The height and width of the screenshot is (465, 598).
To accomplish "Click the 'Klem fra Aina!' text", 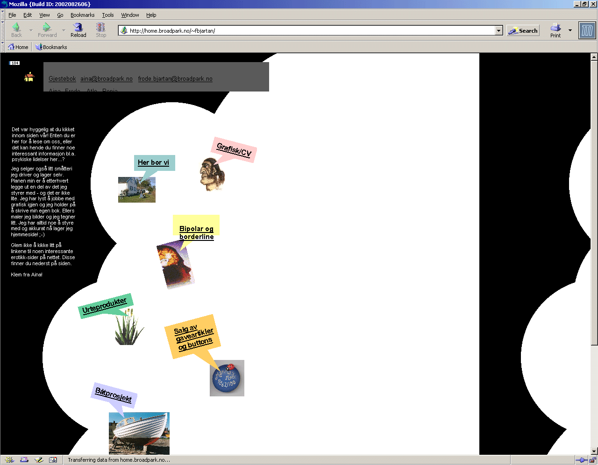I will (27, 275).
